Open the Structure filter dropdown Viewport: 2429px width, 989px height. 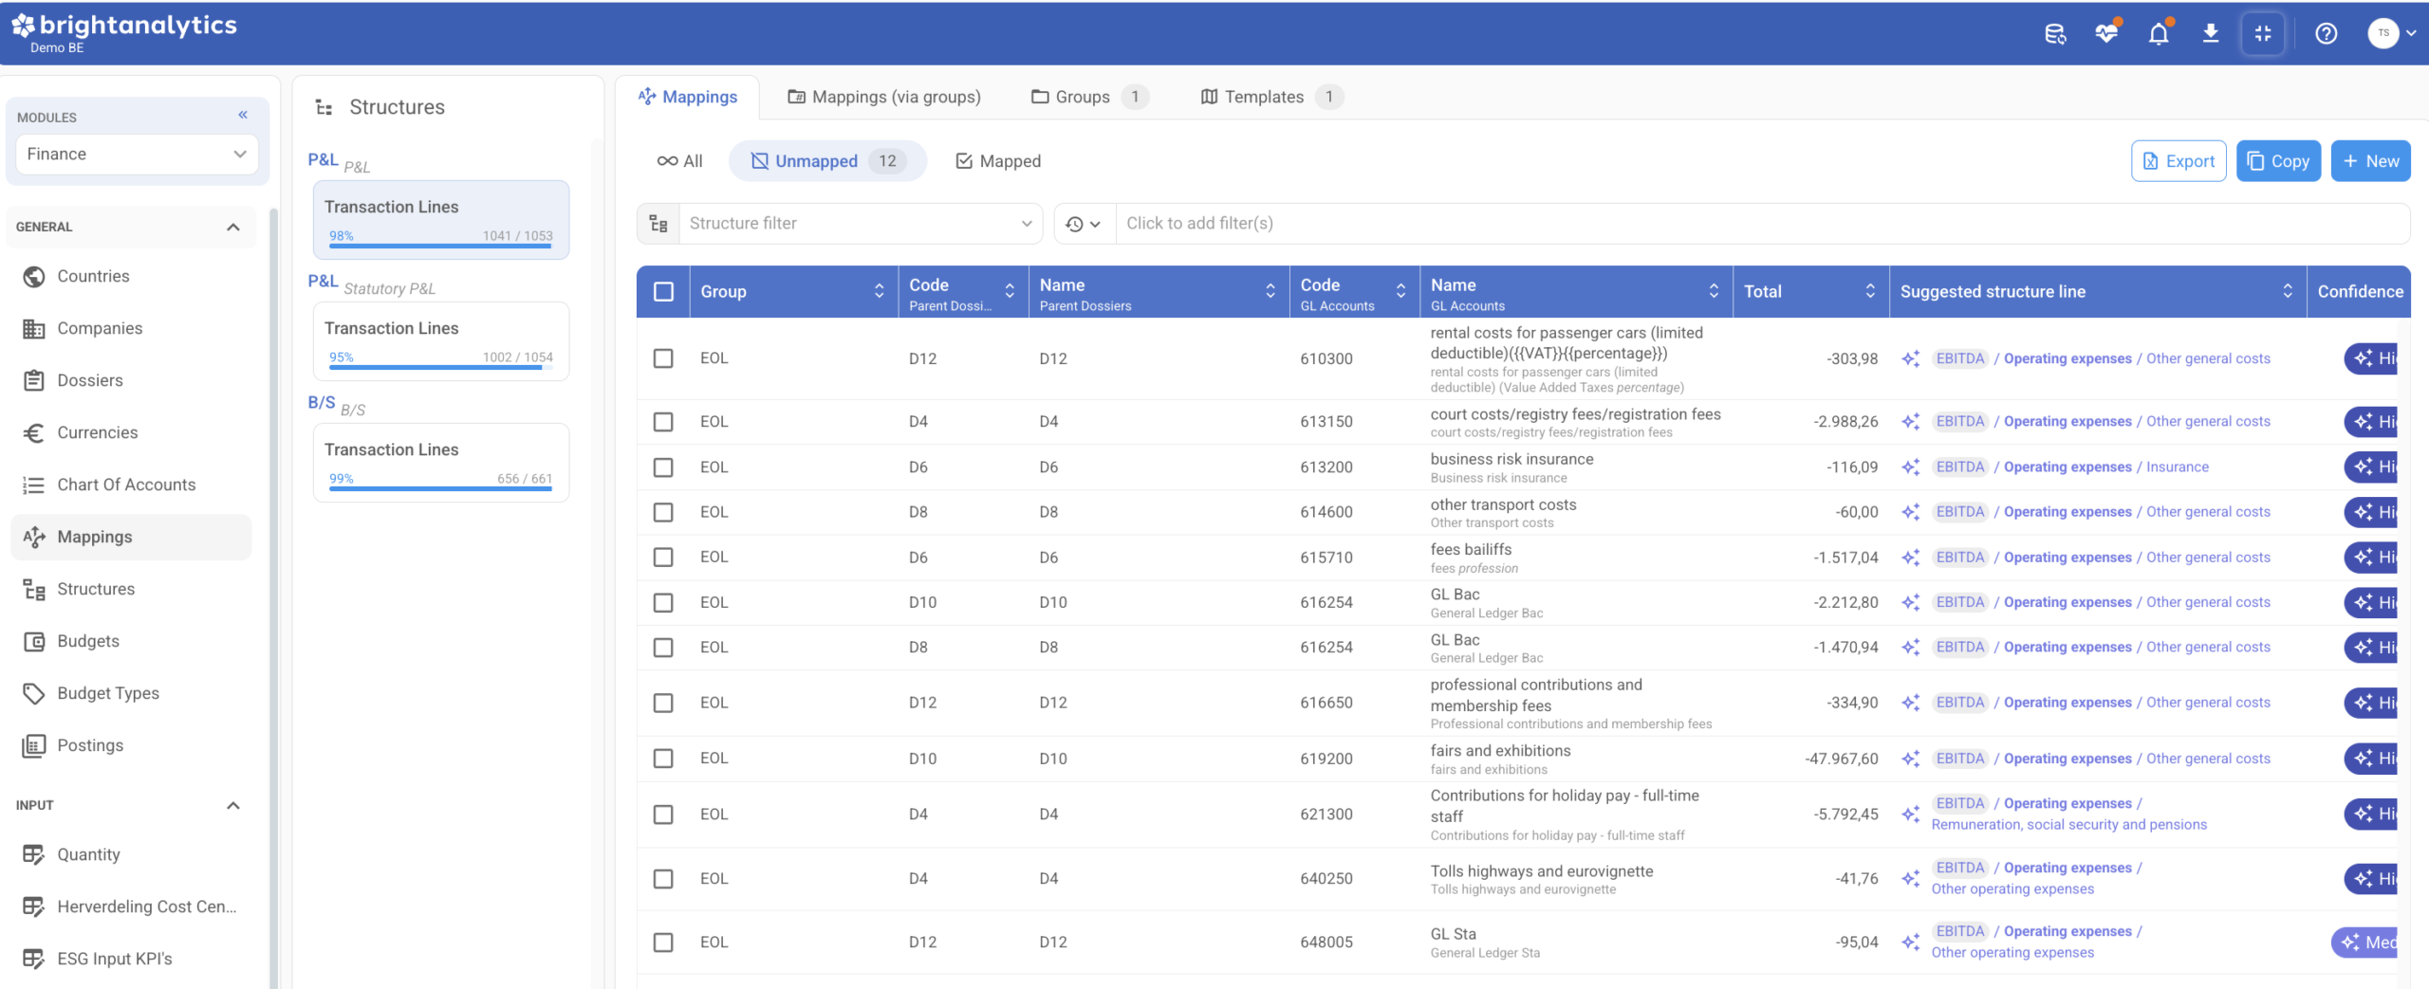[860, 224]
